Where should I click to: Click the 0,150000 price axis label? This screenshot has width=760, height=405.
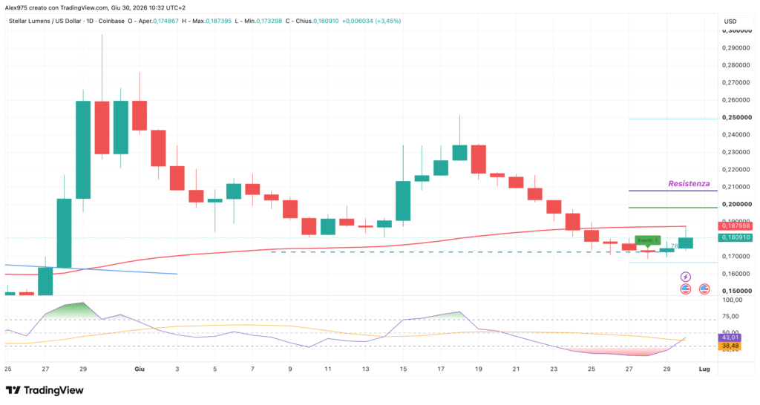click(737, 292)
